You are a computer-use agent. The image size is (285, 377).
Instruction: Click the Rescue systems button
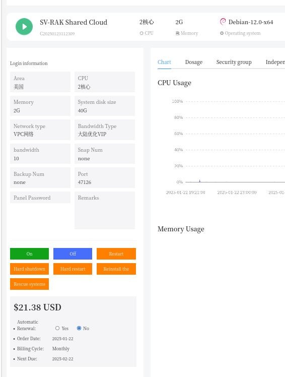29,284
